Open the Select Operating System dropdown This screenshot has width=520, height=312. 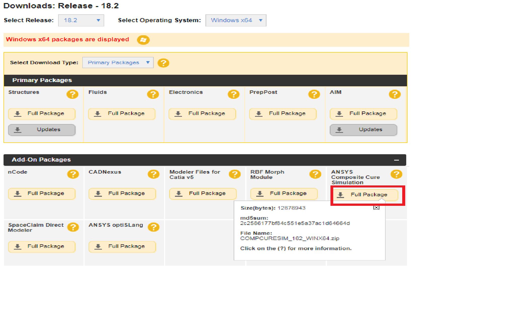236,20
